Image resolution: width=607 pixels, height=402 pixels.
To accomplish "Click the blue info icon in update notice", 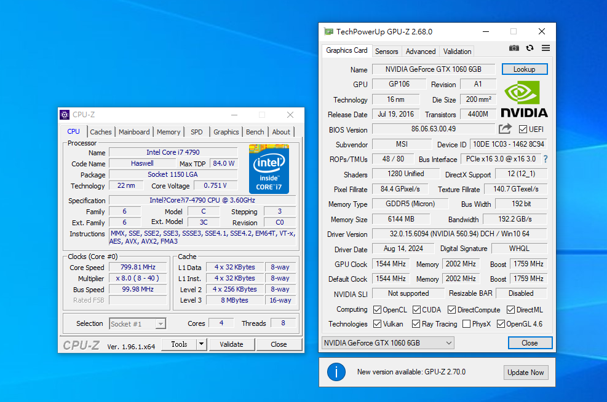I will pyautogui.click(x=336, y=372).
